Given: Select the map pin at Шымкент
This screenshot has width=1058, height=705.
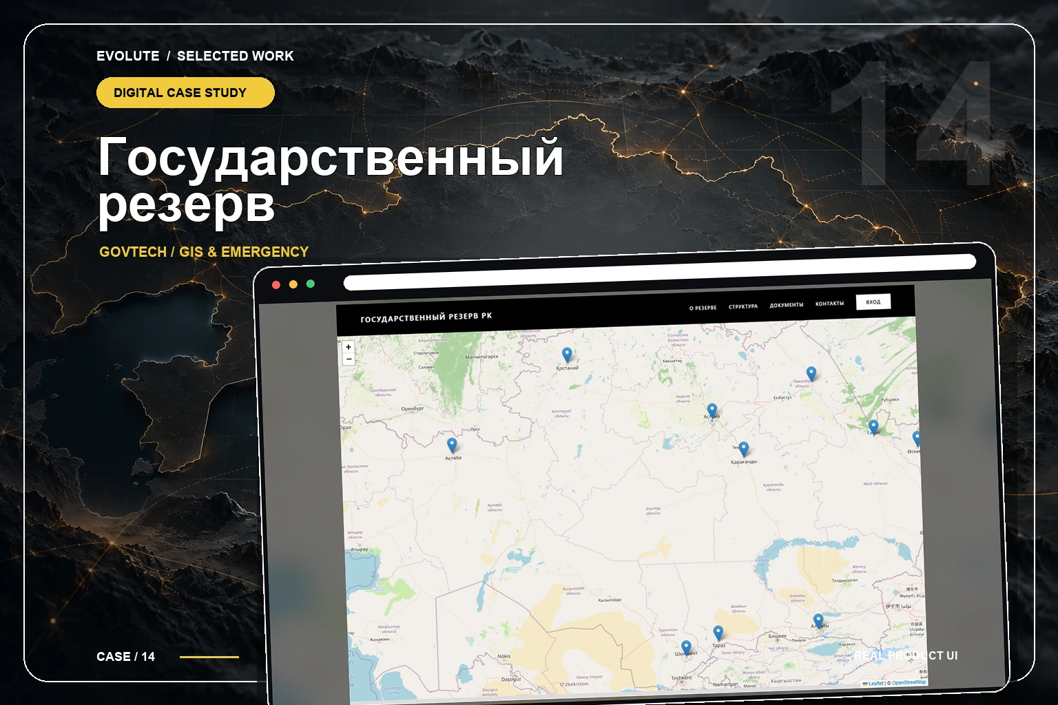Looking at the screenshot, I should point(685,648).
